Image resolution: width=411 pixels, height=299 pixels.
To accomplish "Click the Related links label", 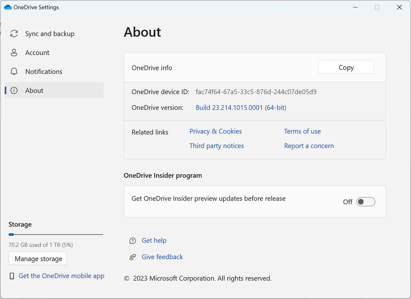I will click(150, 132).
